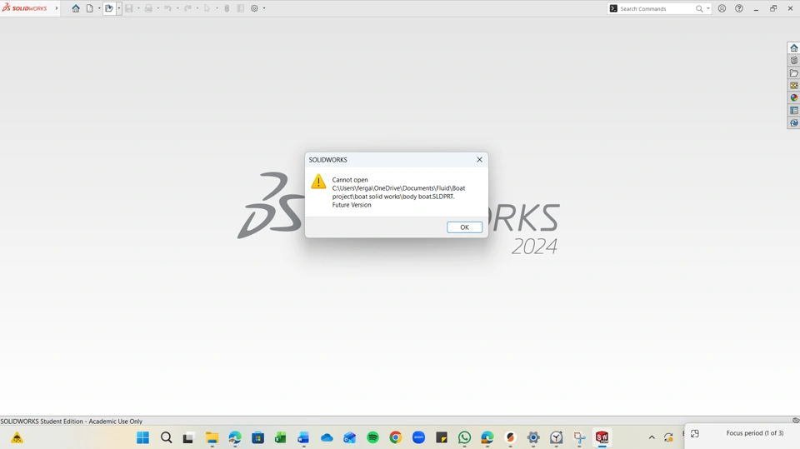Open the Select tool dropdown arrow
Image resolution: width=800 pixels, height=449 pixels.
click(x=217, y=8)
